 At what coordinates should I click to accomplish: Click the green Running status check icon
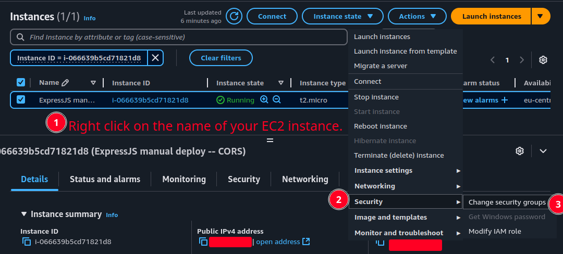pyautogui.click(x=221, y=100)
